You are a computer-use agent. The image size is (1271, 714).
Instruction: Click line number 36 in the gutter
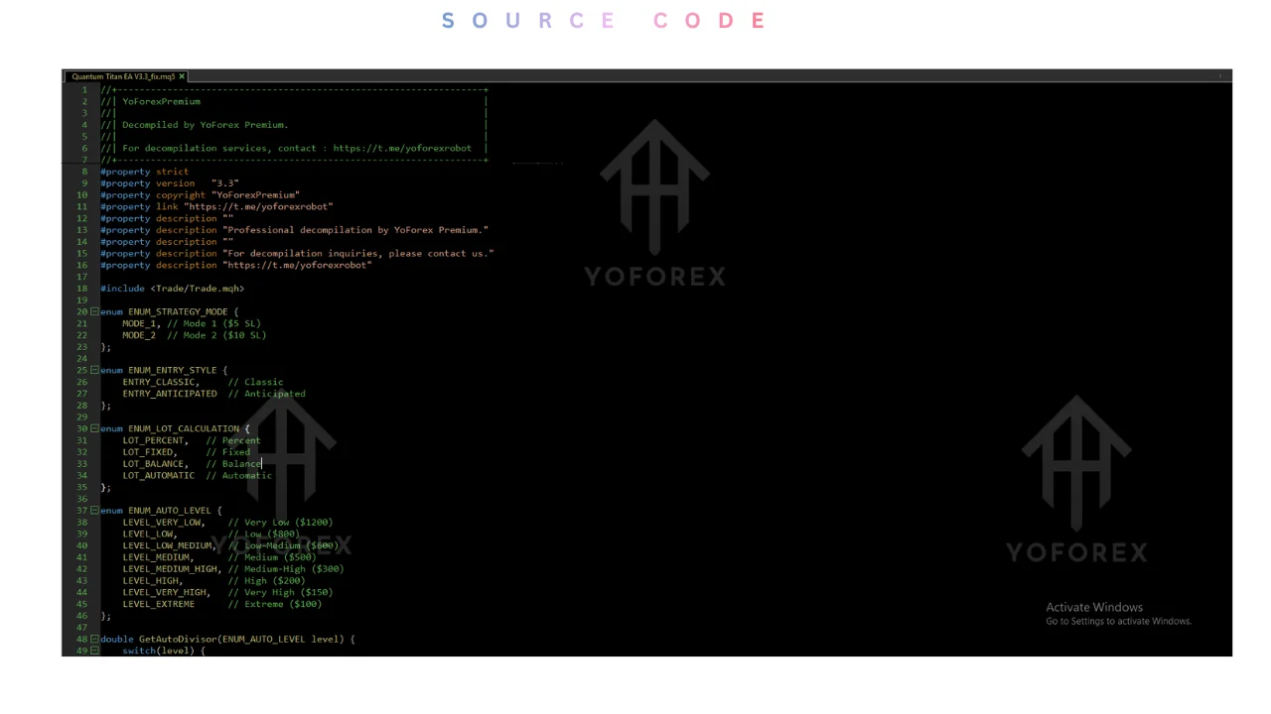click(82, 499)
